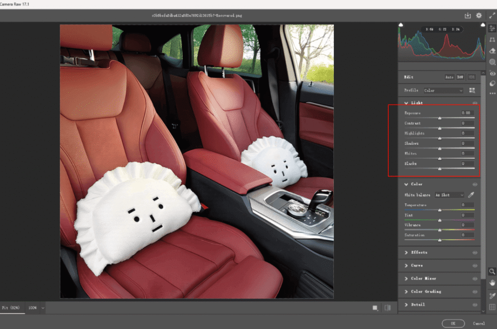Screen dimensions: 497x329
Task: Click the Exposure slider handle
Action: (x=440, y=117)
